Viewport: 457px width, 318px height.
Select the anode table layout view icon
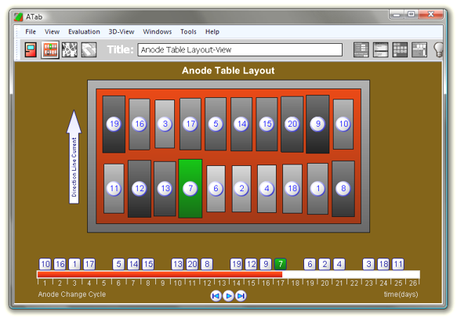(x=50, y=50)
